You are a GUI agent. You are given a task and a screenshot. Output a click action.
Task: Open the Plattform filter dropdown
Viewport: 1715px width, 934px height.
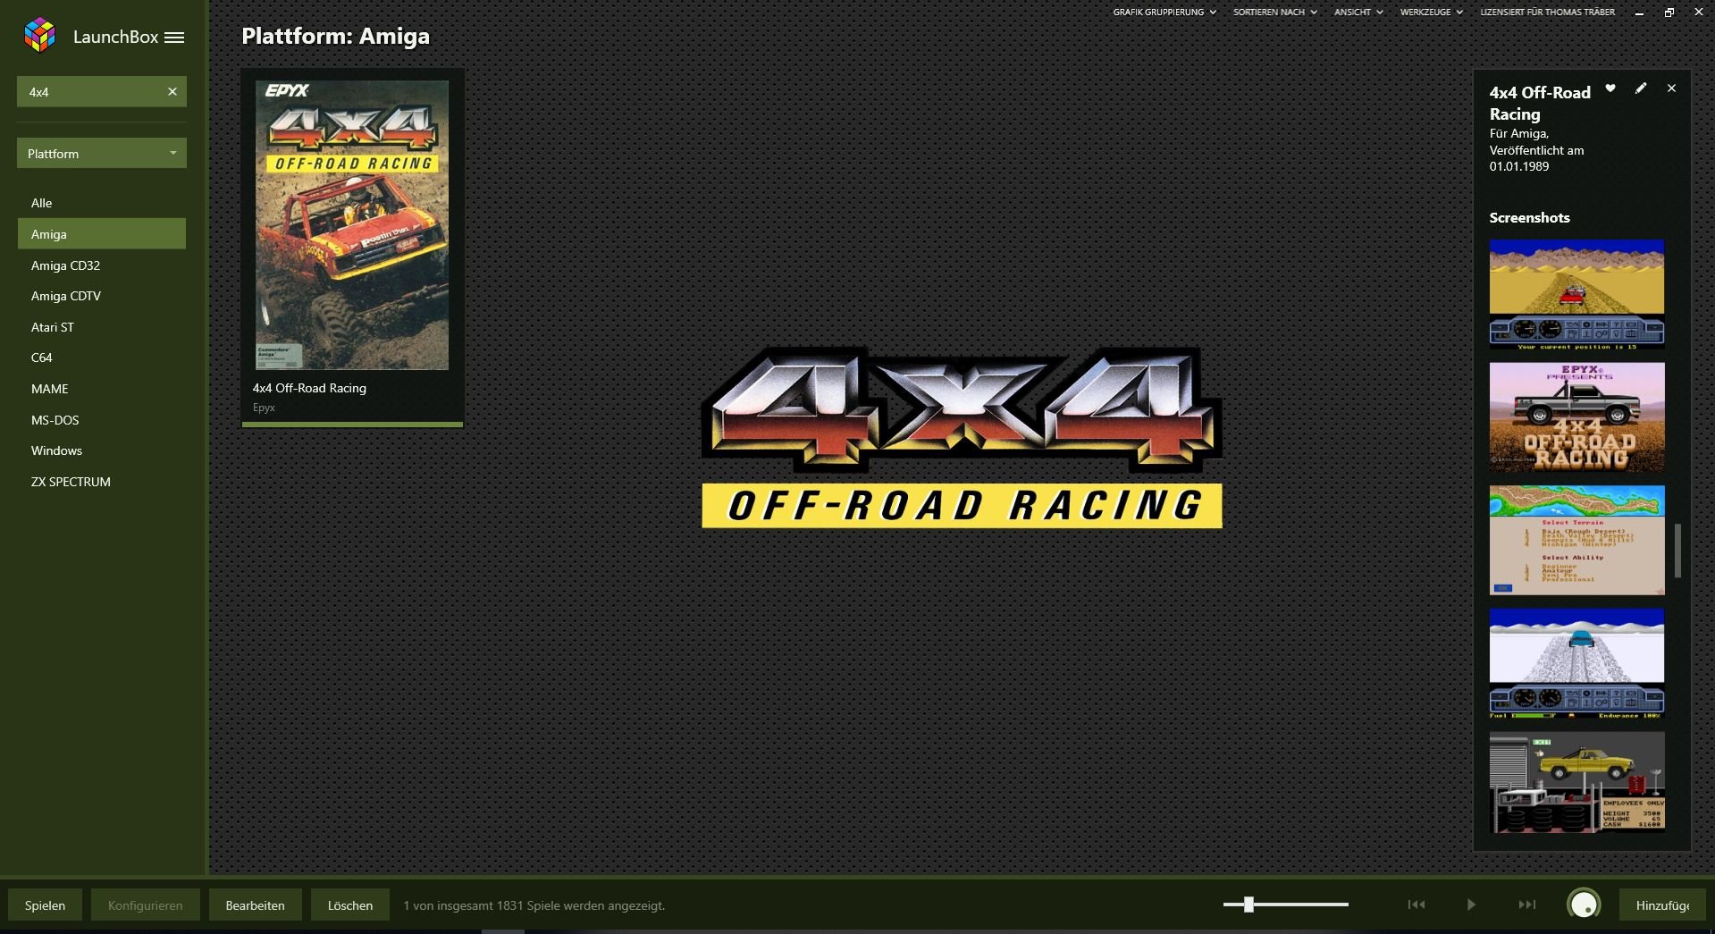102,153
